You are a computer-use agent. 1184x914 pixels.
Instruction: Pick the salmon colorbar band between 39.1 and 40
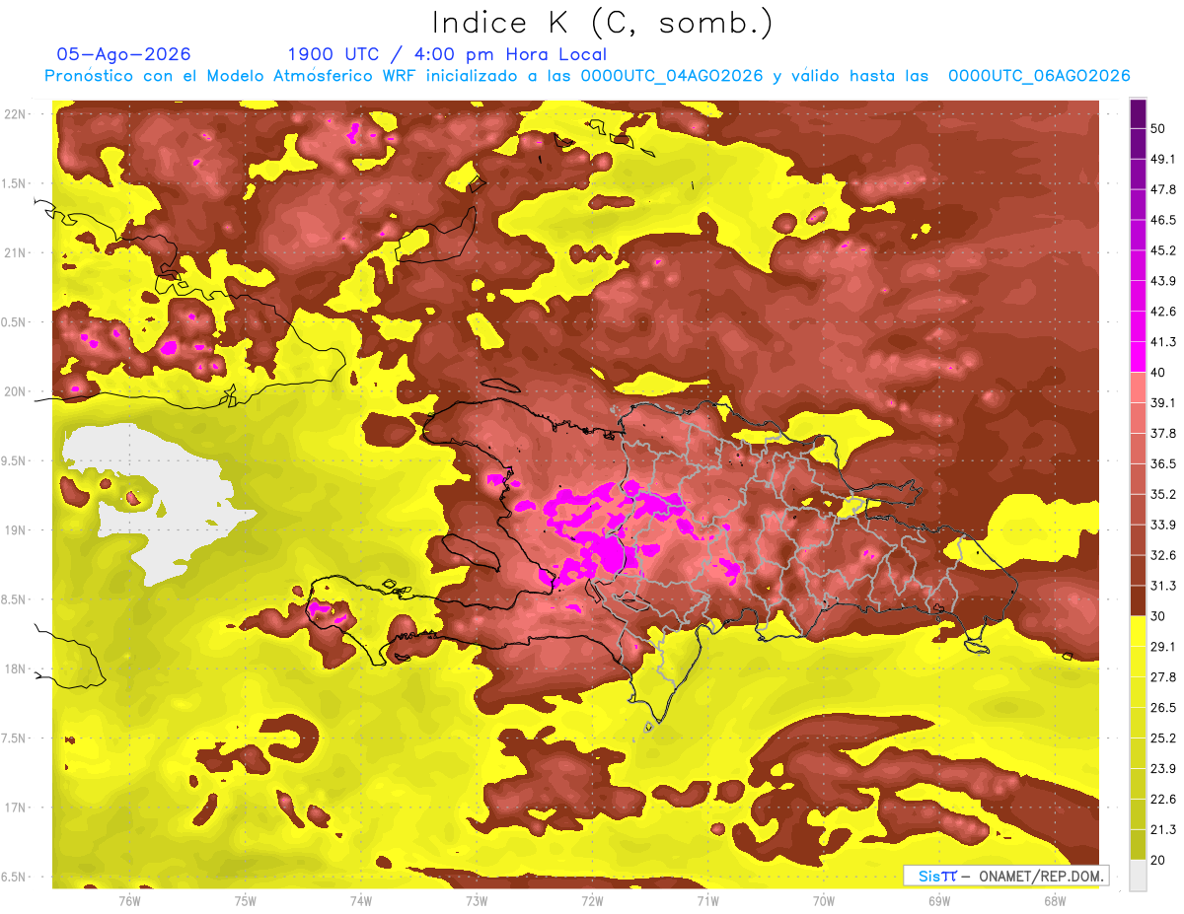pyautogui.click(x=1138, y=387)
